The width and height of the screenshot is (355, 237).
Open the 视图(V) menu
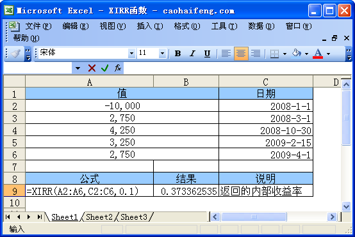113,26
